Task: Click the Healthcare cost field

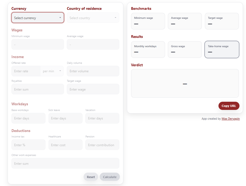Action: tap(65, 145)
